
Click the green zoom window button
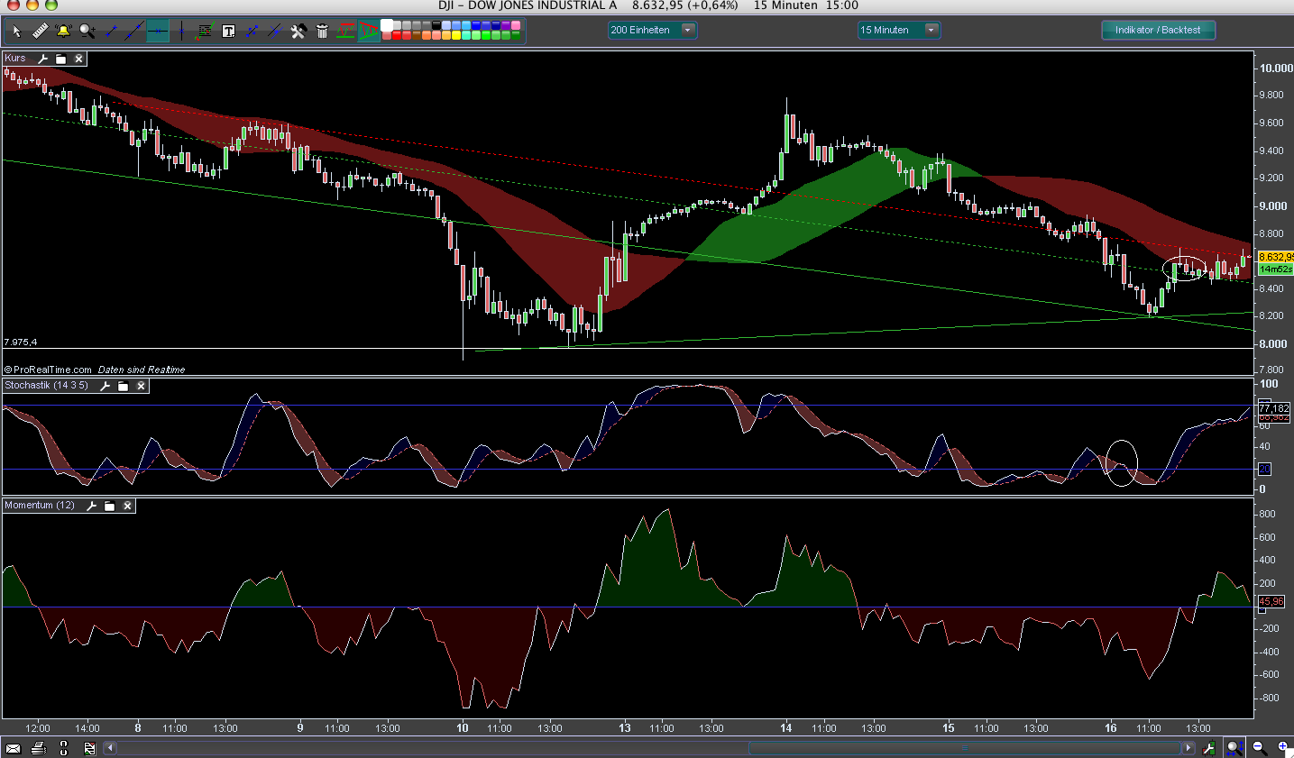coord(51,5)
